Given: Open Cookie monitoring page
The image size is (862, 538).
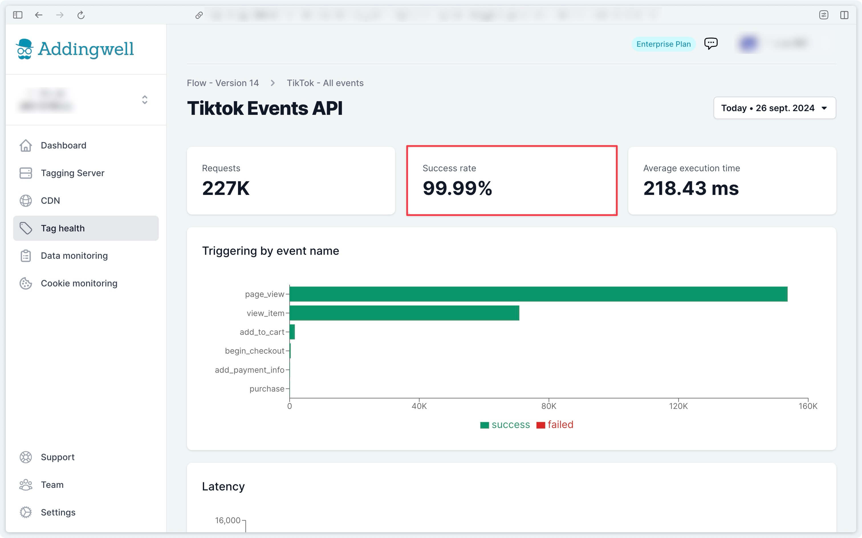Looking at the screenshot, I should point(86,283).
